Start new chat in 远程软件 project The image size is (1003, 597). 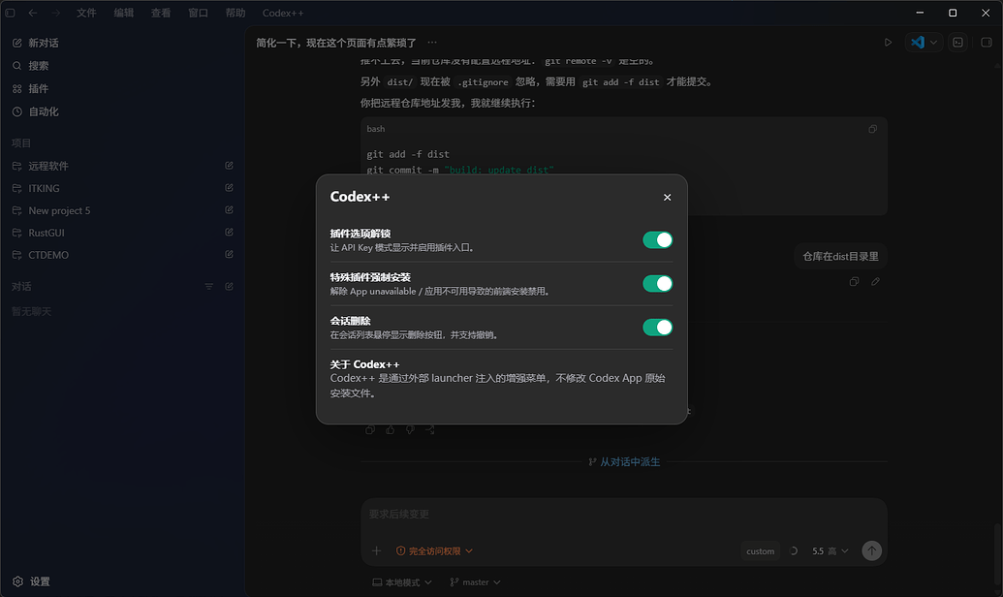pyautogui.click(x=229, y=166)
